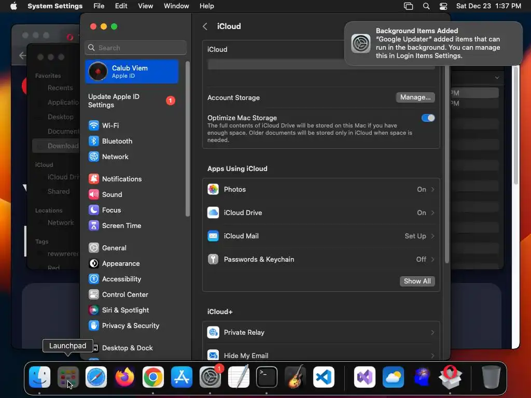Viewport: 531px width, 398px height.
Task: Open TextEdit from the Dock
Action: (x=239, y=377)
